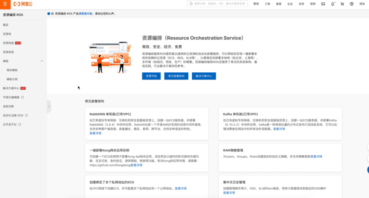
Task: Open the shopping cart icon
Action: click(x=342, y=4)
